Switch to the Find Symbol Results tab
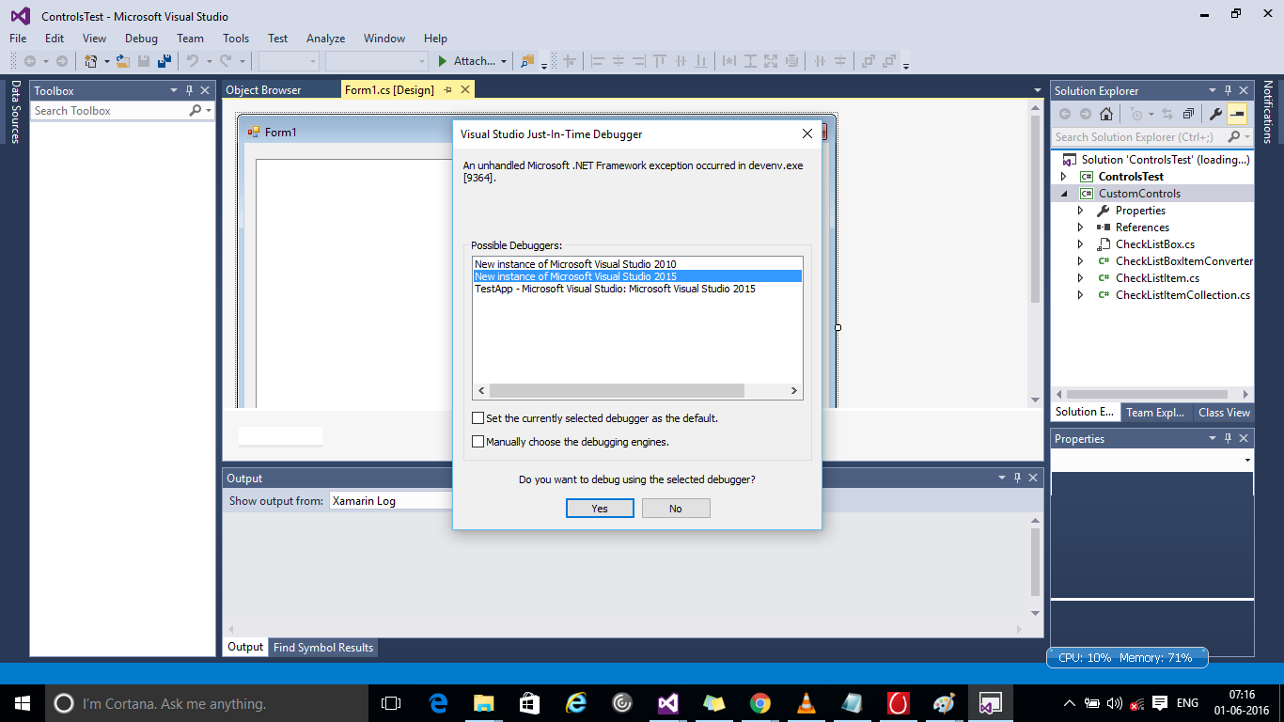The width and height of the screenshot is (1284, 722). tap(323, 648)
